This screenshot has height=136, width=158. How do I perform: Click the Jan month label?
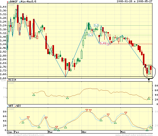10,132
